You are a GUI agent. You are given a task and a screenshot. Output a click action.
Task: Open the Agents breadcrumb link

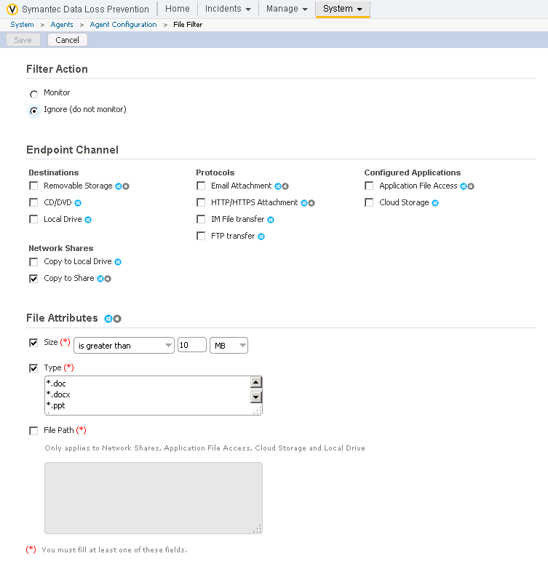tap(62, 25)
